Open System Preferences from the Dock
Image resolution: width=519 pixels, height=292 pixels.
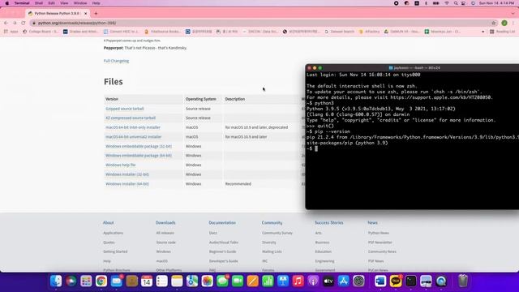[x=358, y=281]
